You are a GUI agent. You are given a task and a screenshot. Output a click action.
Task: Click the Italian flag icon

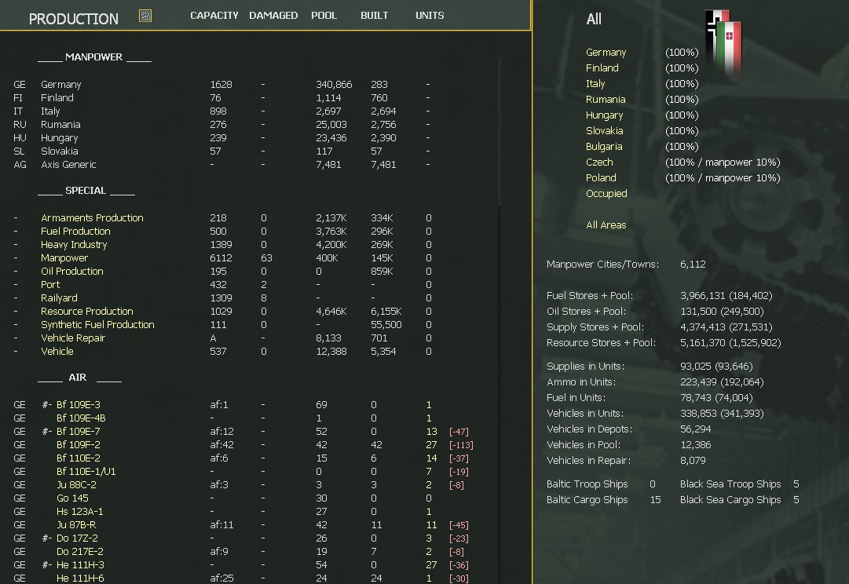[x=729, y=39]
